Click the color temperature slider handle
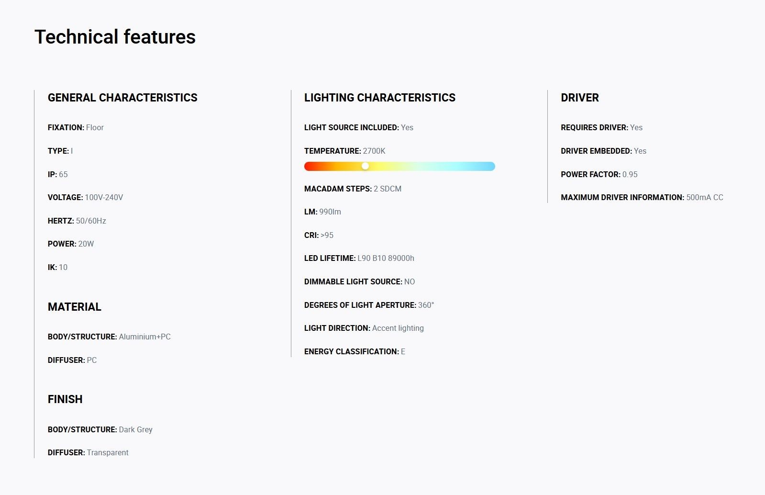The height and width of the screenshot is (495, 765). 365,166
